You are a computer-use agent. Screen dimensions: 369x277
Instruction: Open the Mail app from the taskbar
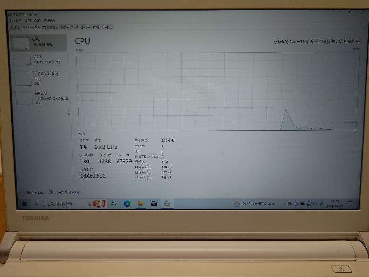(x=153, y=203)
